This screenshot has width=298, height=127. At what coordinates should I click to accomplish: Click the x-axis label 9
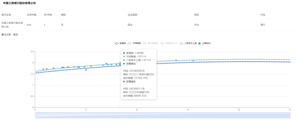[x=188, y=110]
